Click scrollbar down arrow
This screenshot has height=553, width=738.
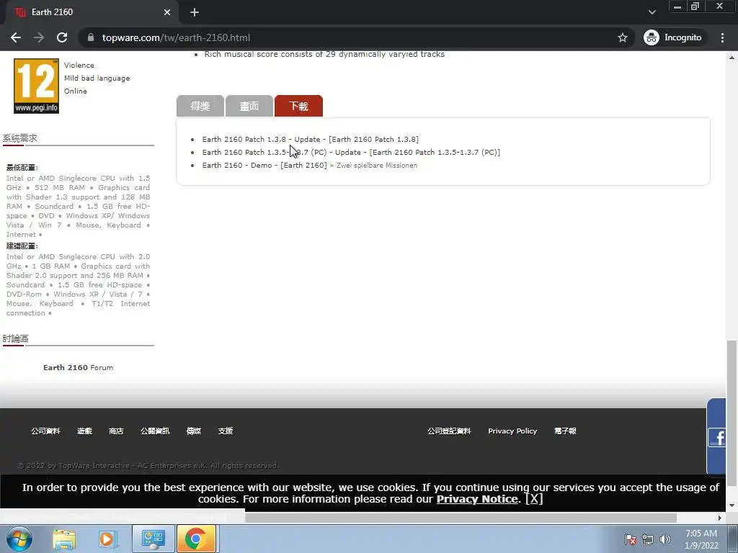tap(732, 505)
